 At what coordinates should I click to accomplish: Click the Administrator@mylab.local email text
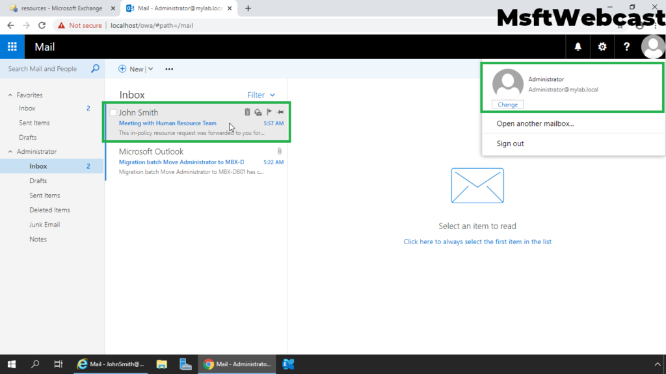(563, 90)
